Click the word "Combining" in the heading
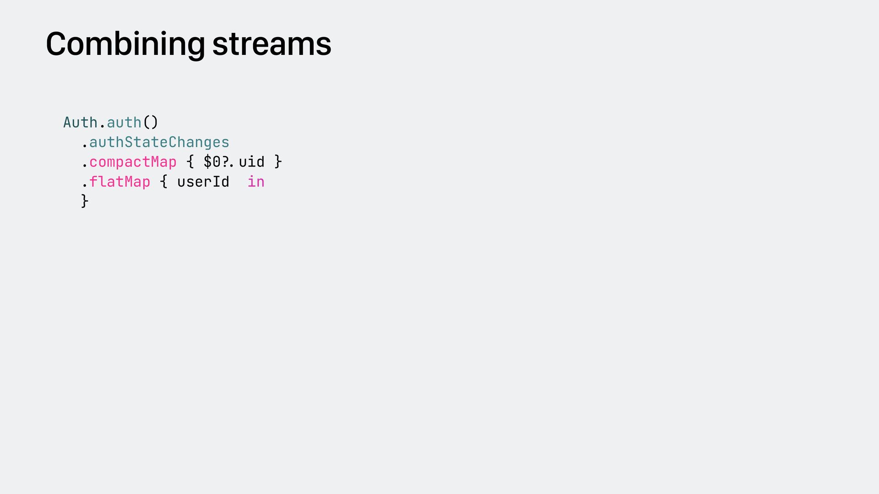 (x=125, y=44)
